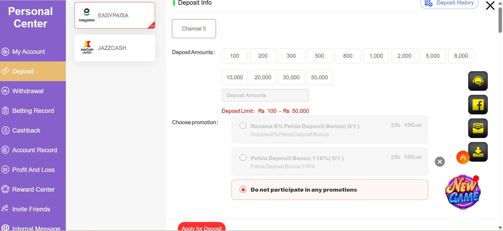
Task: Open the customer support headset icon
Action: [x=478, y=81]
